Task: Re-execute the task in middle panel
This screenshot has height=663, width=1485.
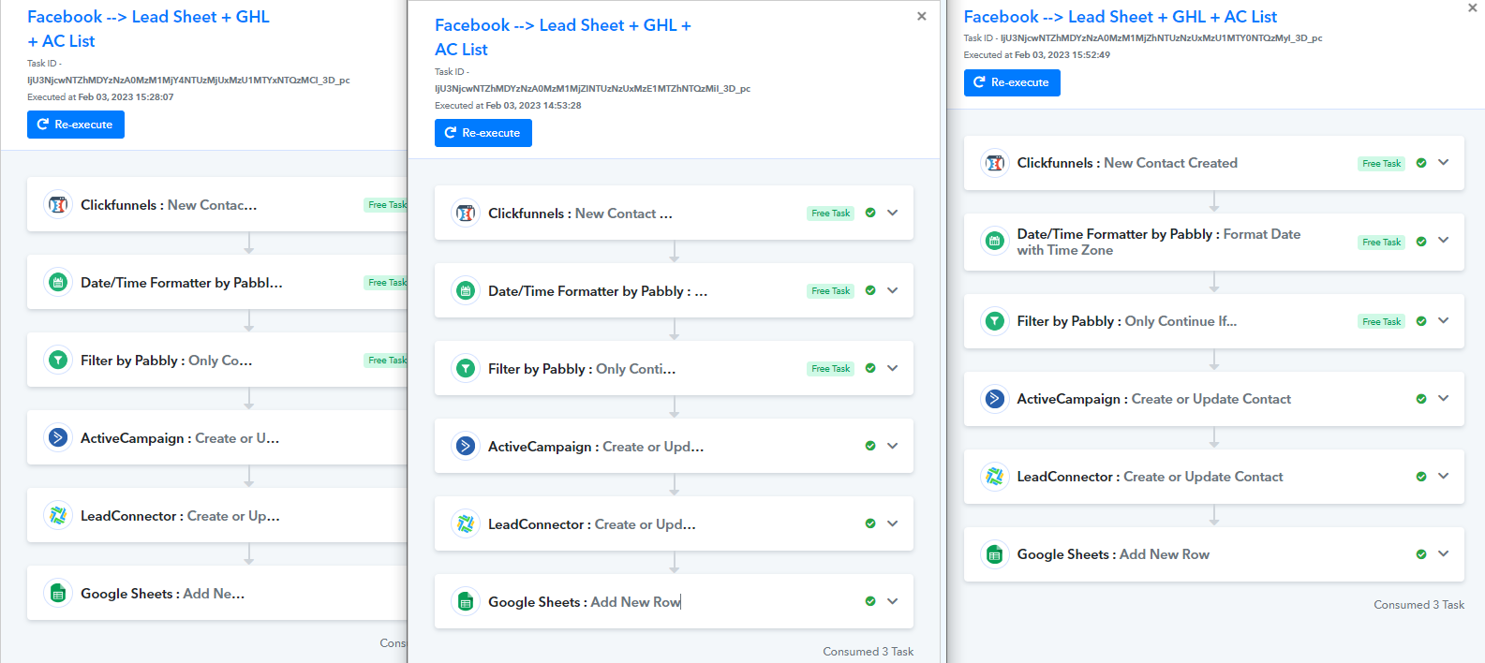Action: (x=483, y=133)
